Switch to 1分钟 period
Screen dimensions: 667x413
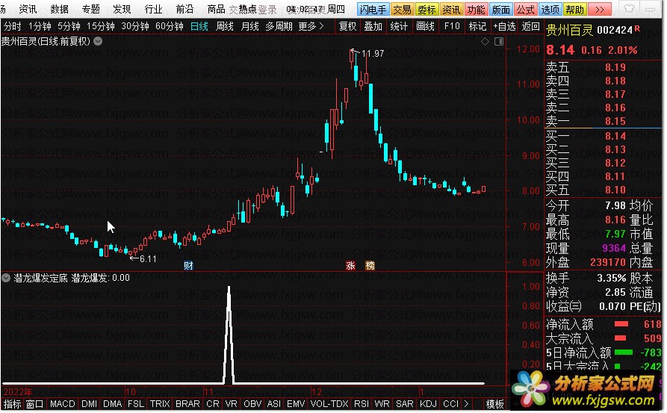40,26
